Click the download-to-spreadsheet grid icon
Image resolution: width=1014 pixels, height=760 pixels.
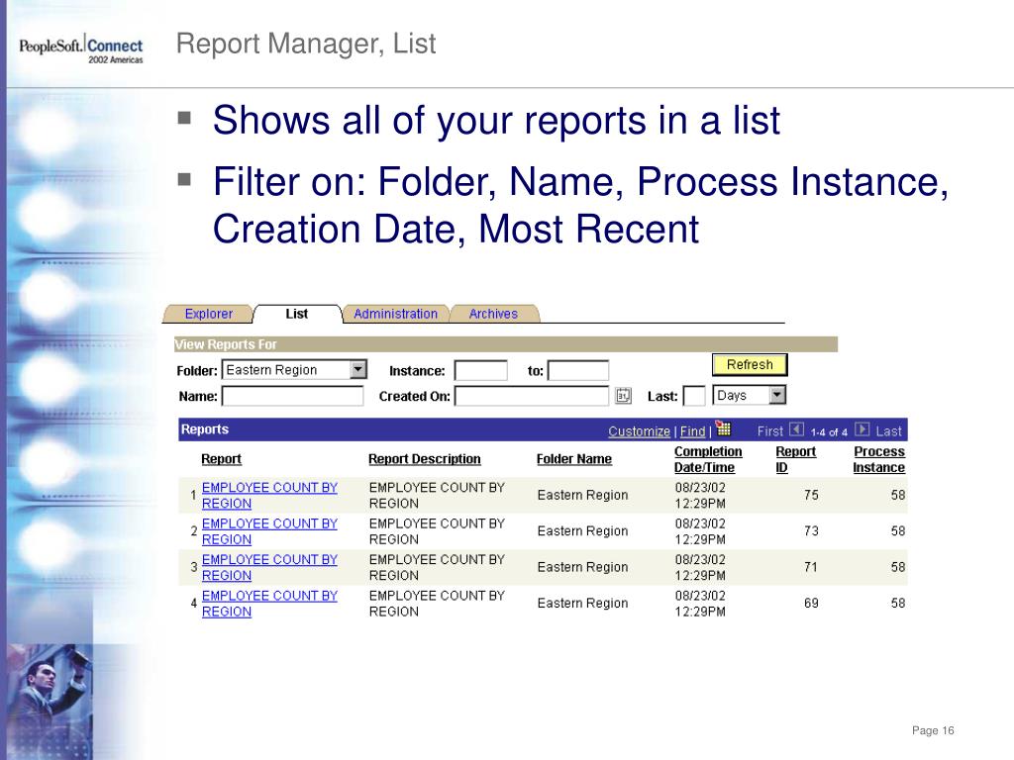point(723,428)
